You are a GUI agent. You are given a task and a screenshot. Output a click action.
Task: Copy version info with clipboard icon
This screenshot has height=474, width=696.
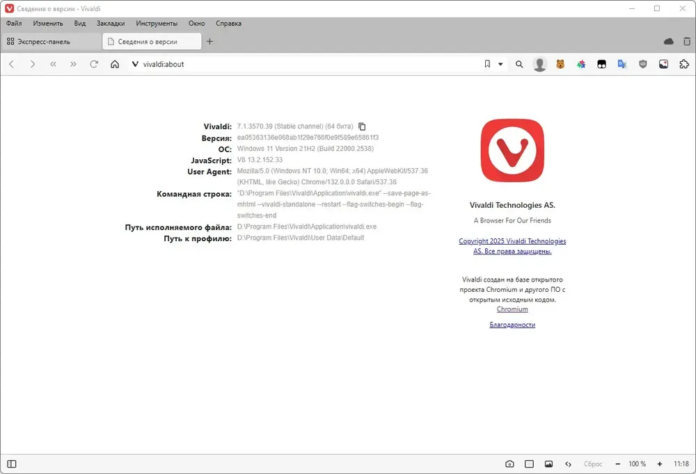click(x=362, y=126)
